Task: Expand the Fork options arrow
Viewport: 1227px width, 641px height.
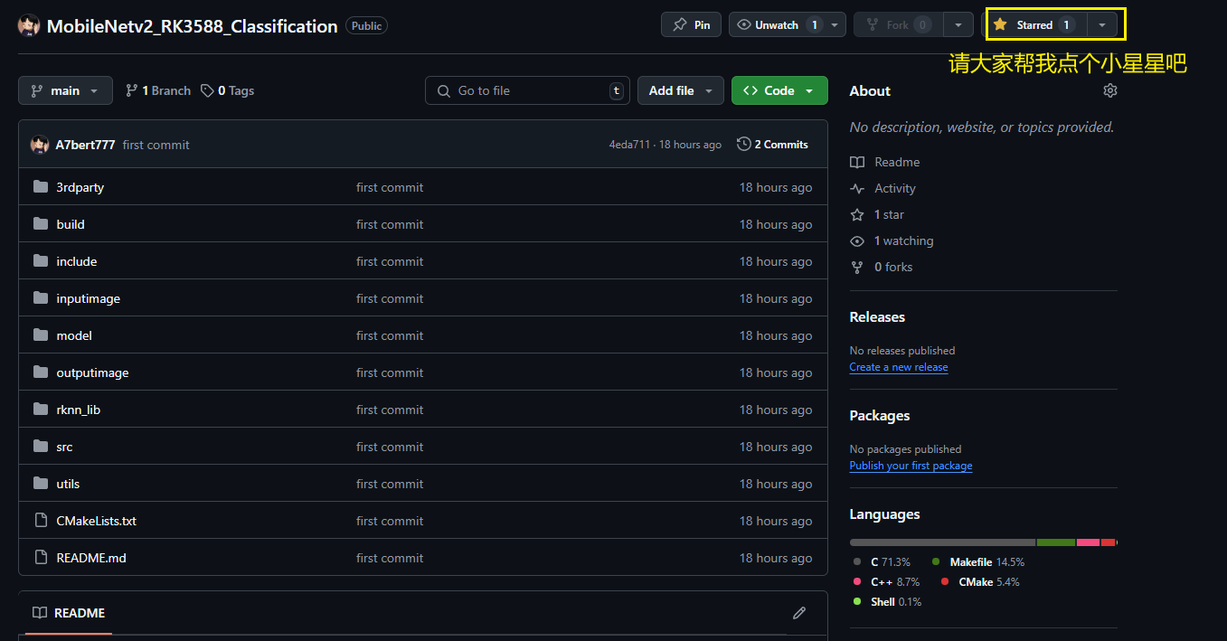Action: pos(958,25)
